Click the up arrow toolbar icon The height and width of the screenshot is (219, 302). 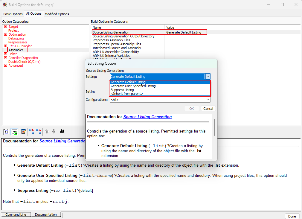tap(47, 131)
